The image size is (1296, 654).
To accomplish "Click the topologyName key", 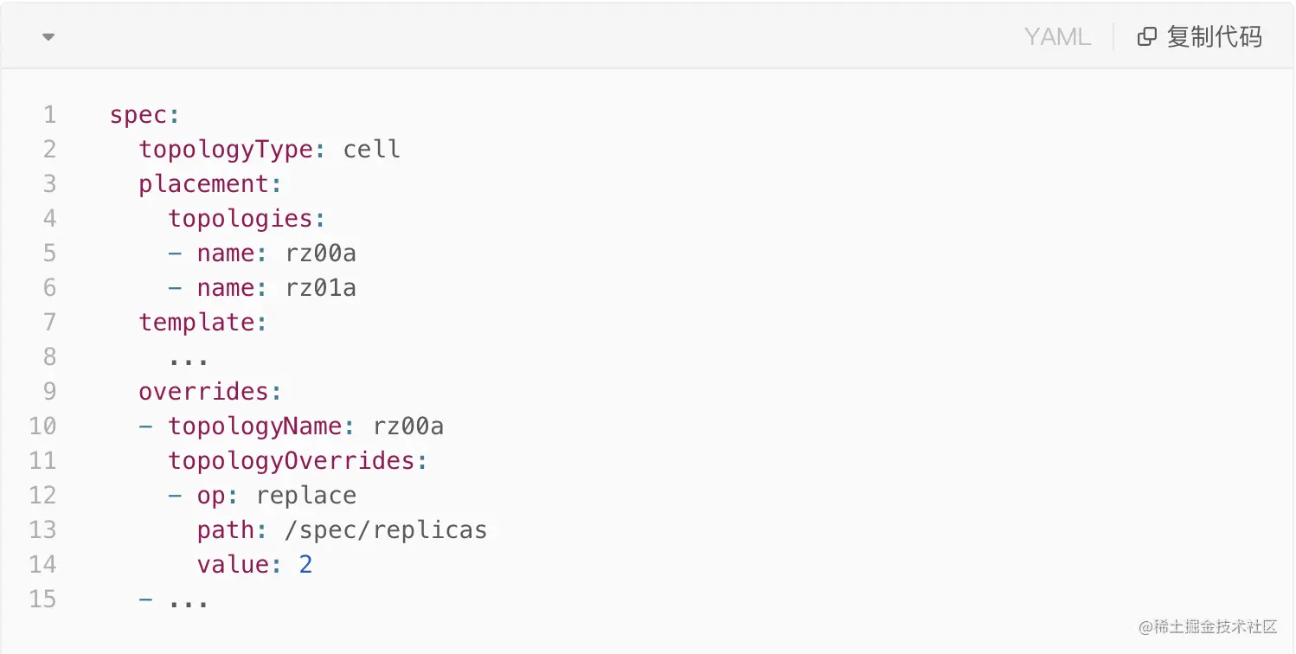I will (255, 426).
